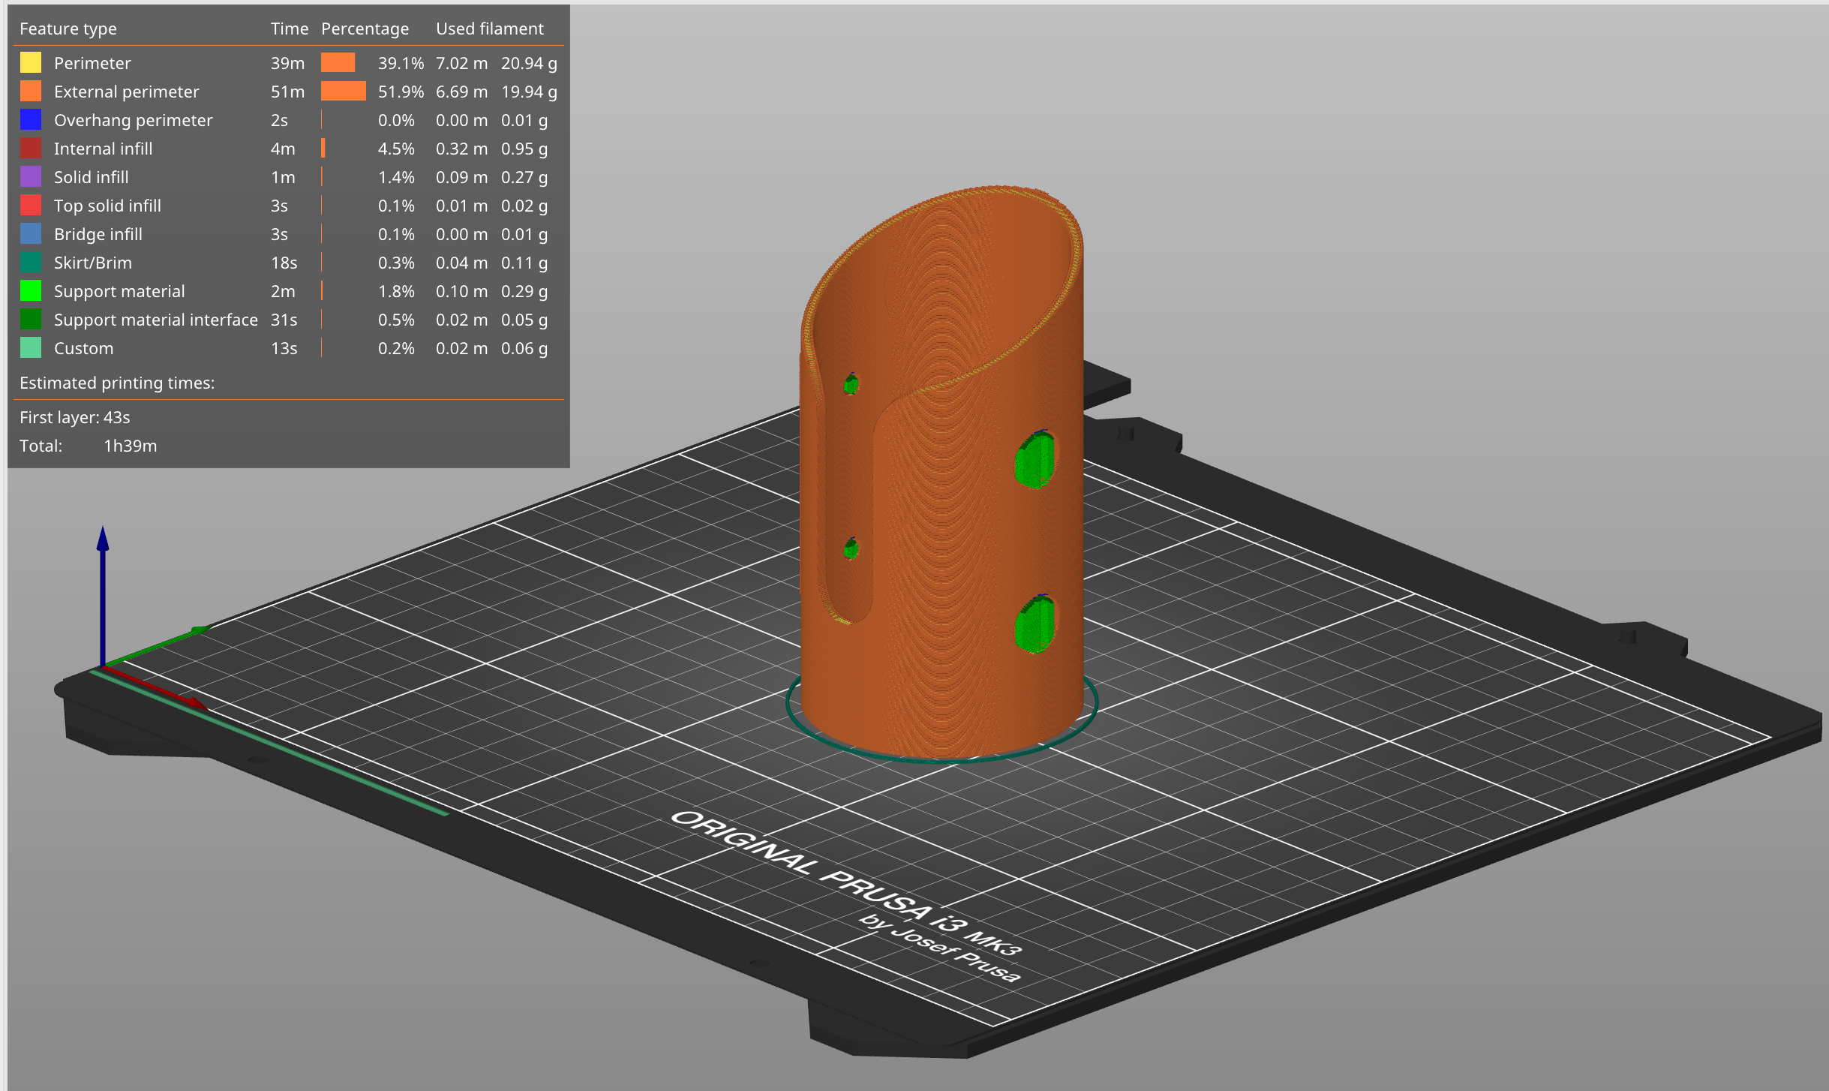Click the Bridge infill color swatch
Viewport: 1829px width, 1091px height.
(31, 233)
